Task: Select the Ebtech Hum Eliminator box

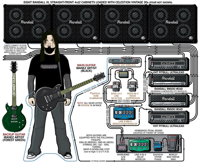Action: pos(124,74)
